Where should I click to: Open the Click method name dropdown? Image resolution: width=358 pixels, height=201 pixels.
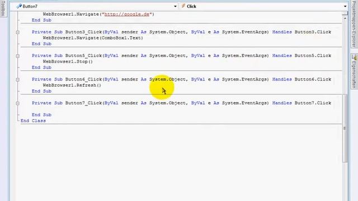pyautogui.click(x=345, y=6)
